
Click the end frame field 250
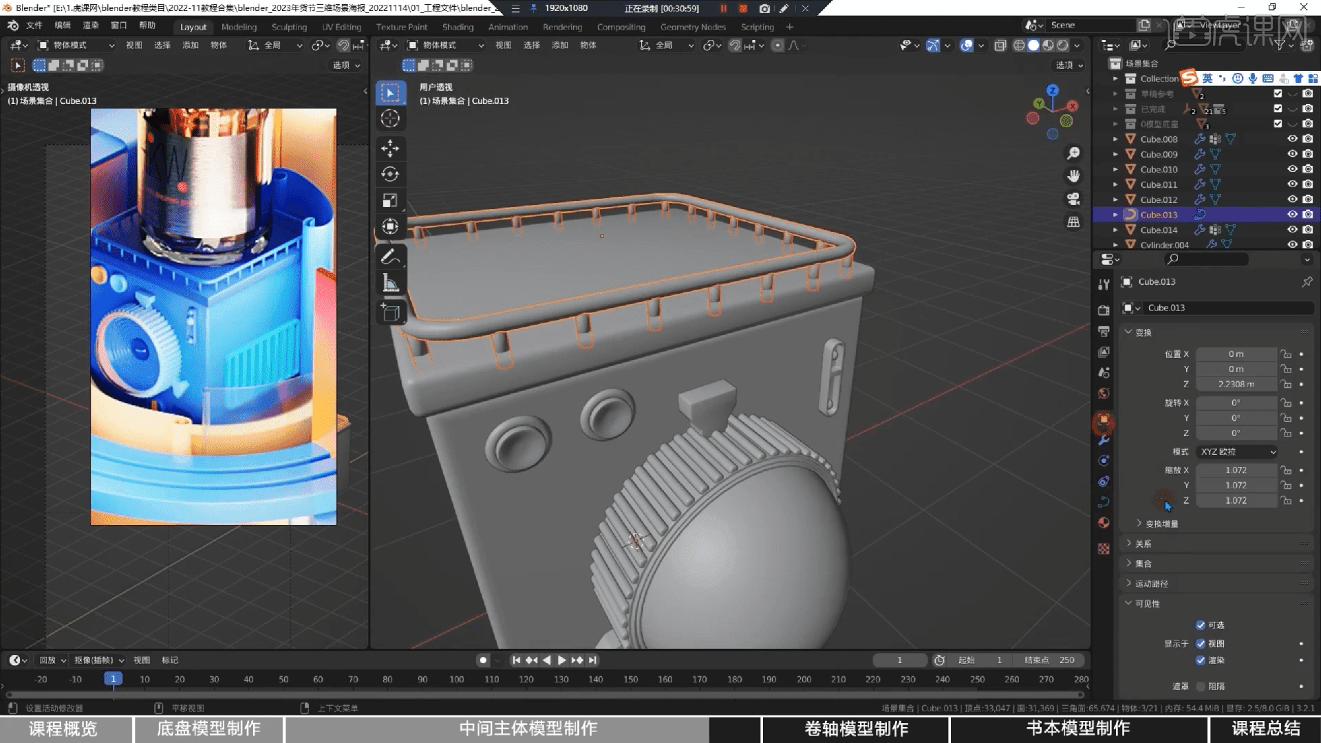(1050, 660)
